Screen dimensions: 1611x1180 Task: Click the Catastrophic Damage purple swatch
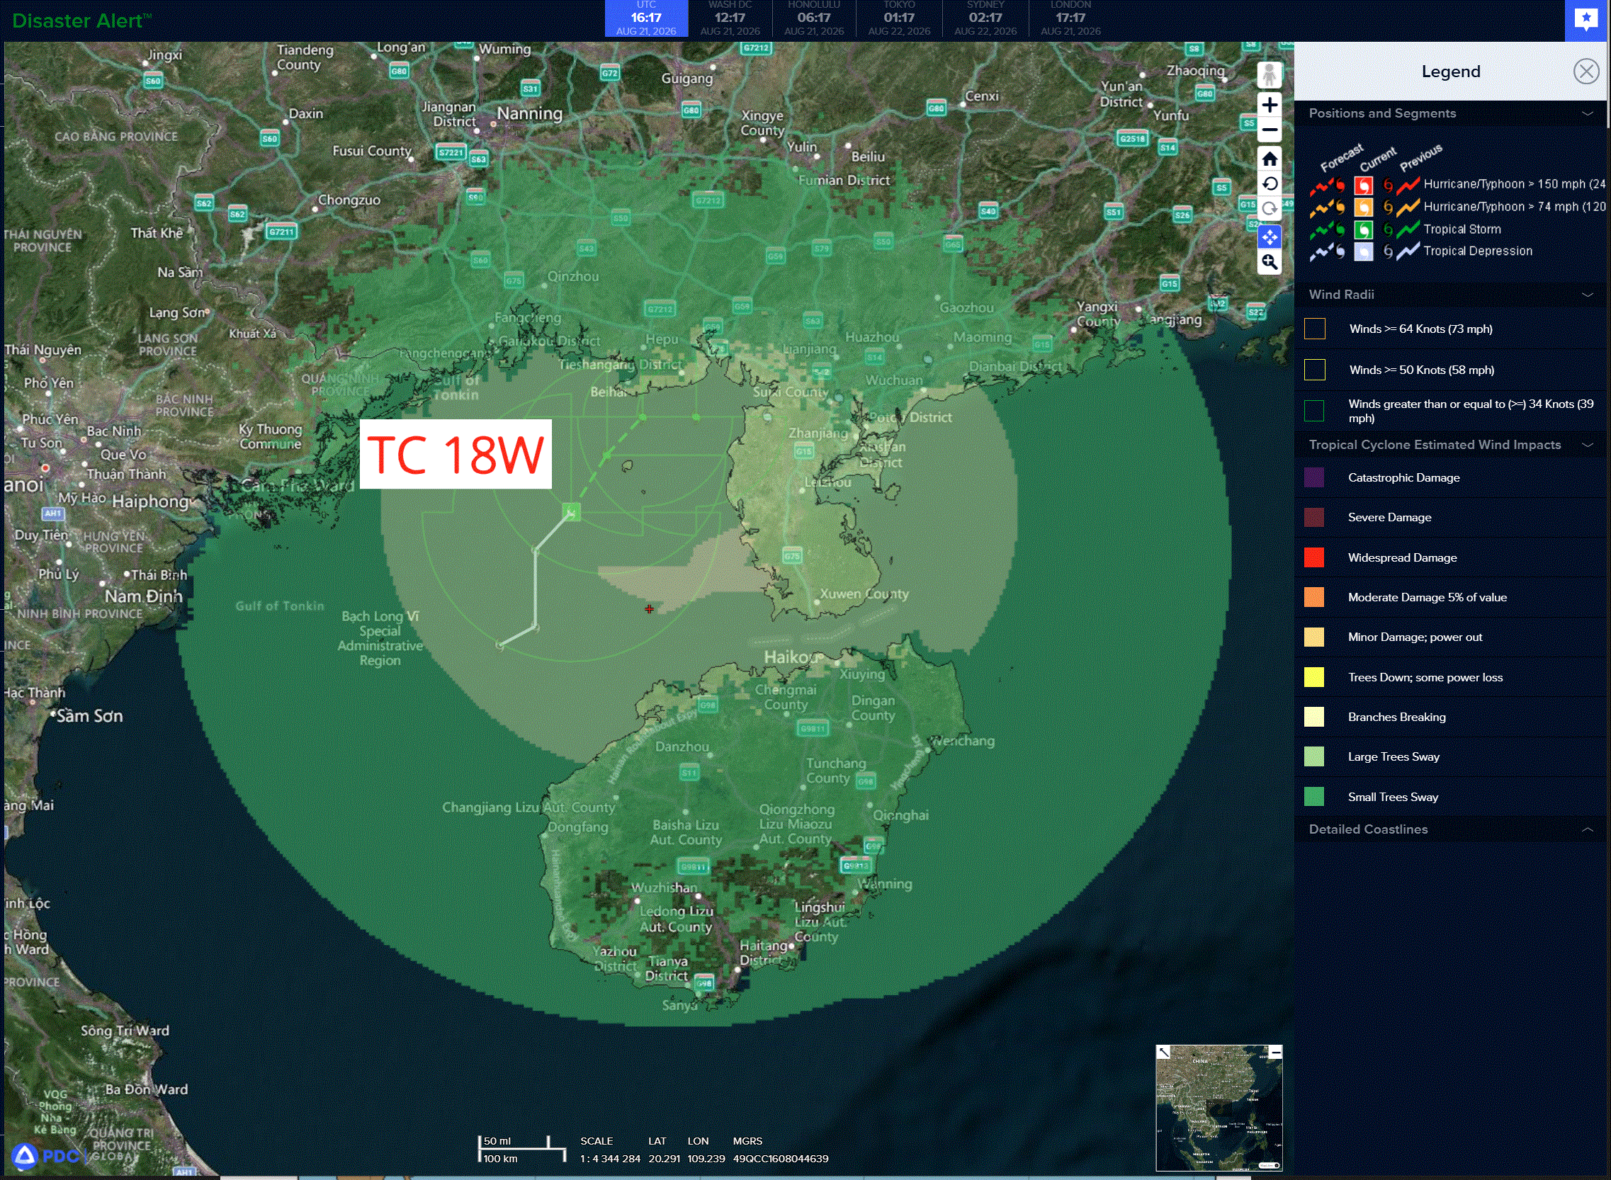click(1313, 478)
